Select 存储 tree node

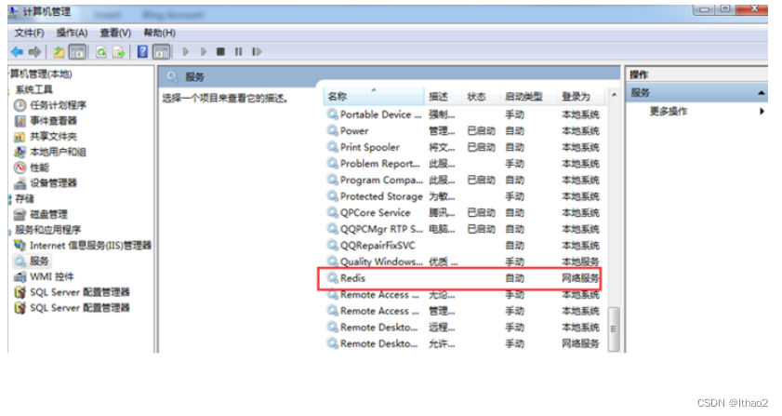pyautogui.click(x=24, y=199)
